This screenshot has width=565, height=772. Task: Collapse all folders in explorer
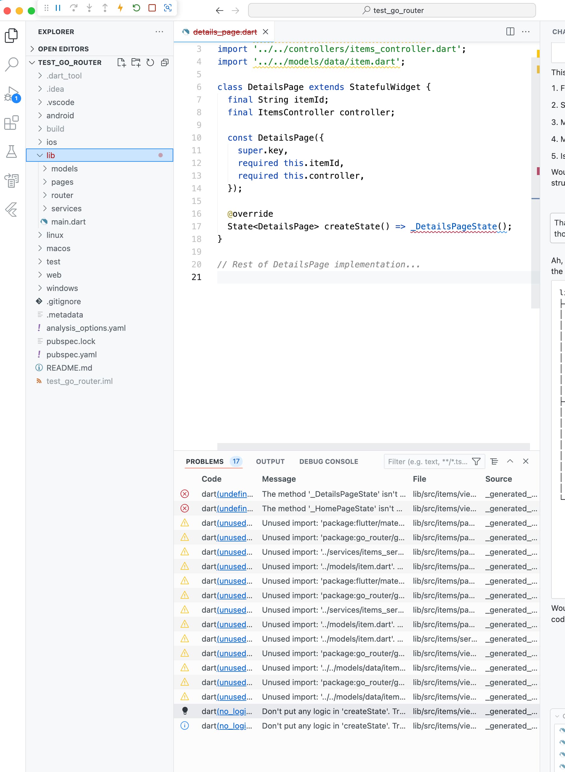[165, 62]
